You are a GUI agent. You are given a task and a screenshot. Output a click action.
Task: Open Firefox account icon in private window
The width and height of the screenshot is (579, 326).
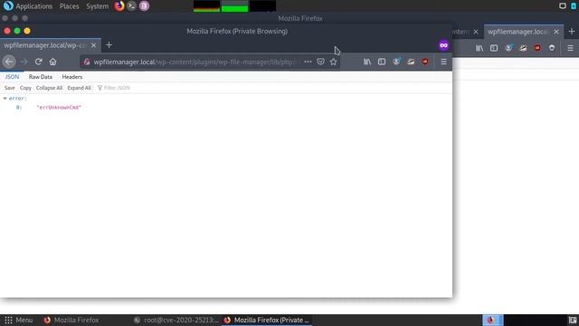pos(396,62)
